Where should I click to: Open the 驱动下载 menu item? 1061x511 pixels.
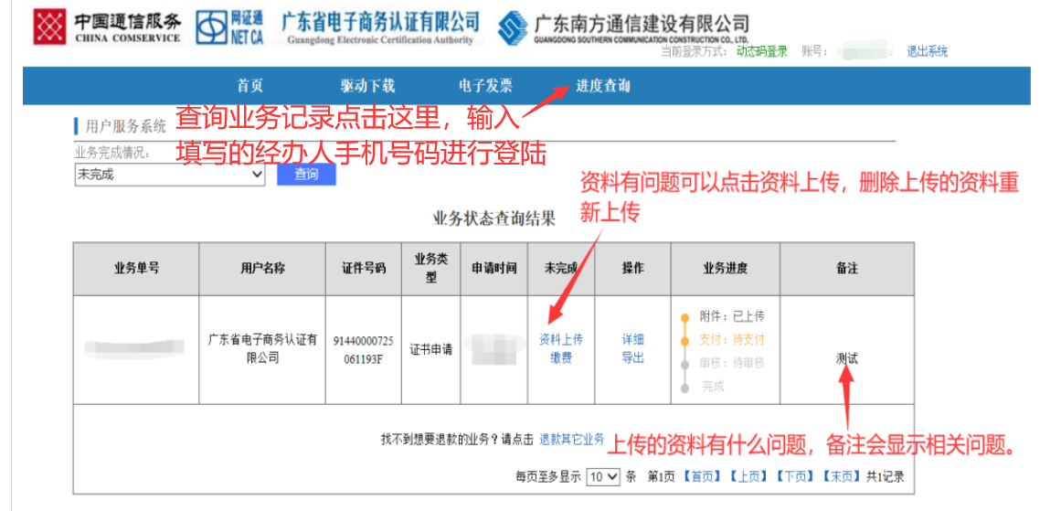tap(367, 86)
